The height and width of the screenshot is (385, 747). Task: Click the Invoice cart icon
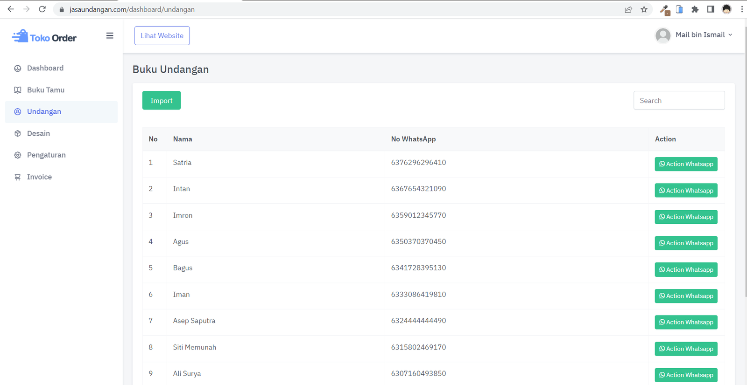pos(18,177)
